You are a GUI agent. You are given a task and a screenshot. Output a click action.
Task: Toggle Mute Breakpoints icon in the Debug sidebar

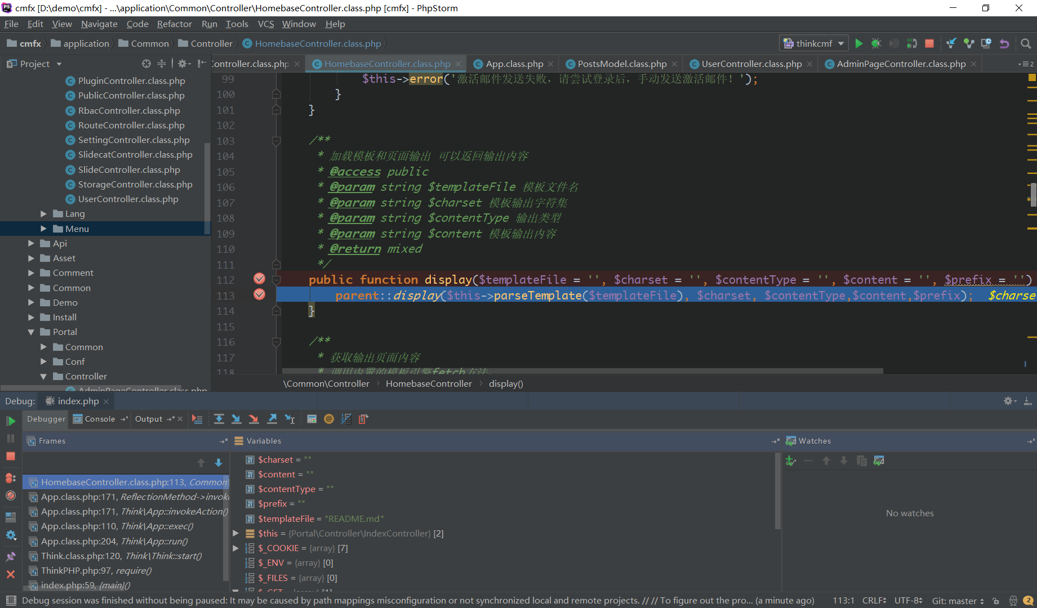pyautogui.click(x=11, y=495)
